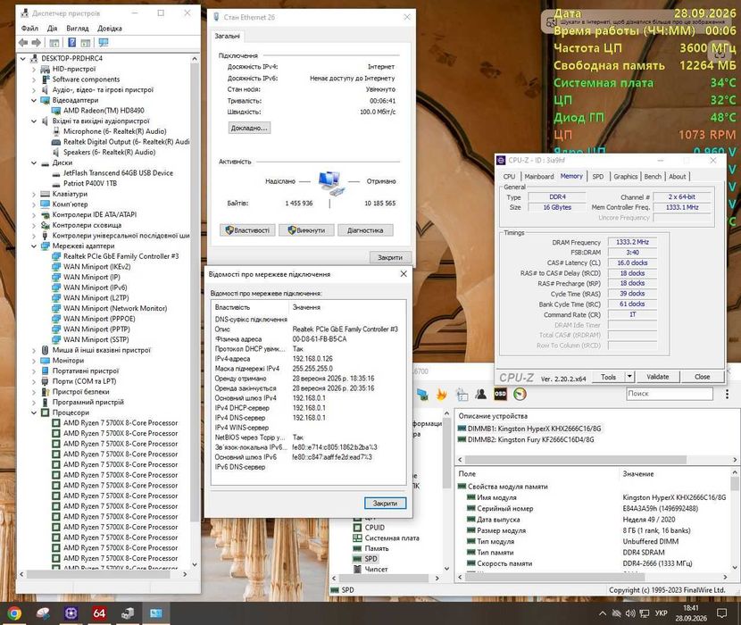Open CPU-Z purple icon on taskbar

click(x=71, y=613)
